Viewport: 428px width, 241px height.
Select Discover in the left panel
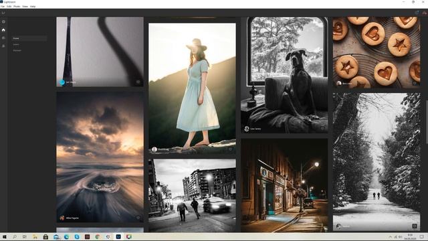pyautogui.click(x=17, y=51)
